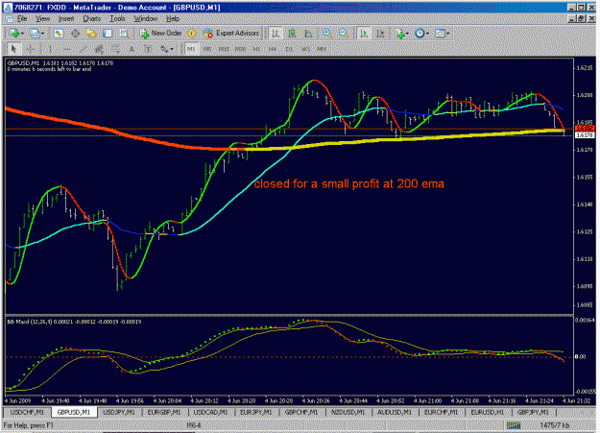Open the Templates toolbar icon

click(440, 34)
